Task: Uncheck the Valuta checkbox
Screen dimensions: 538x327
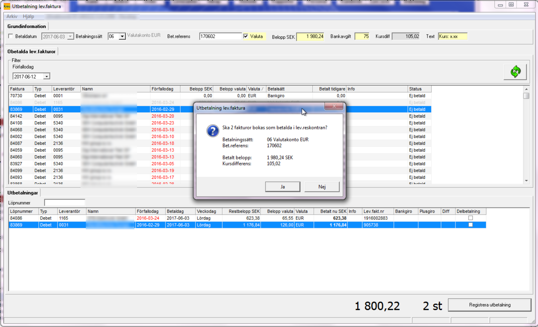Action: tap(246, 36)
